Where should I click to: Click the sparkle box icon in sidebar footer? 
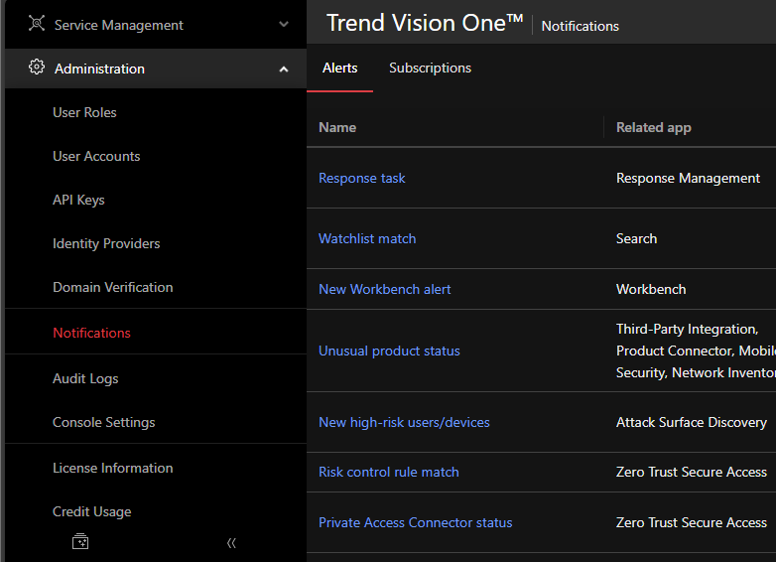(80, 542)
